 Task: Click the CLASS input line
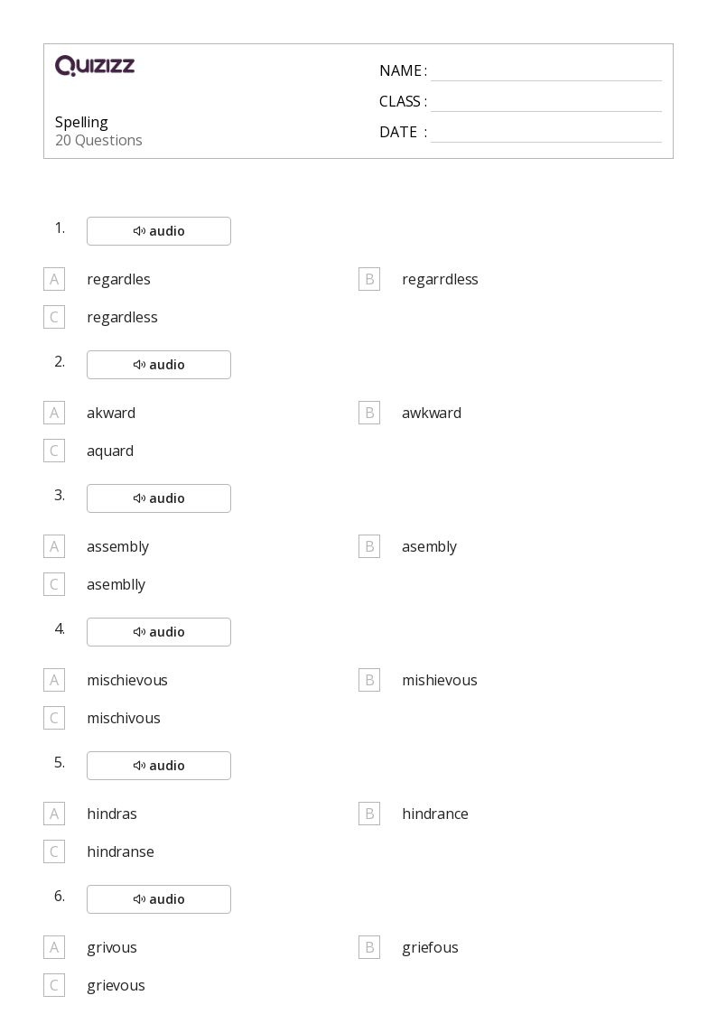pos(545,102)
